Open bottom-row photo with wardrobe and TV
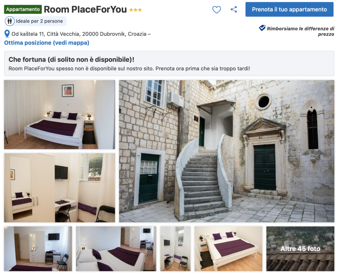The width and height of the screenshot is (338, 274). pos(38,249)
